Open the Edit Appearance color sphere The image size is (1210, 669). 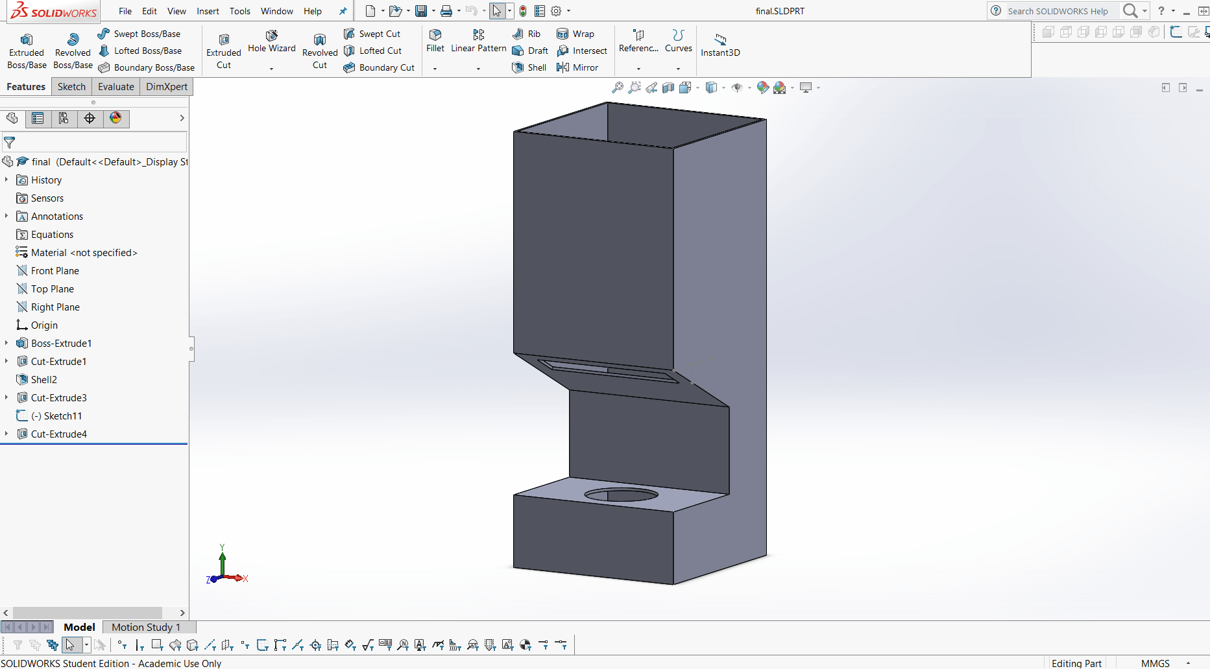[763, 88]
